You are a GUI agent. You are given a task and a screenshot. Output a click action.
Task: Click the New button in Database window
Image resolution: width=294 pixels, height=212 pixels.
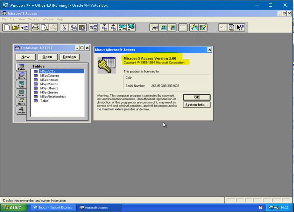(25, 57)
